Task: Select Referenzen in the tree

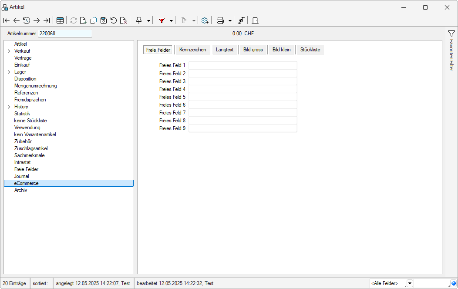Action: 26,93
